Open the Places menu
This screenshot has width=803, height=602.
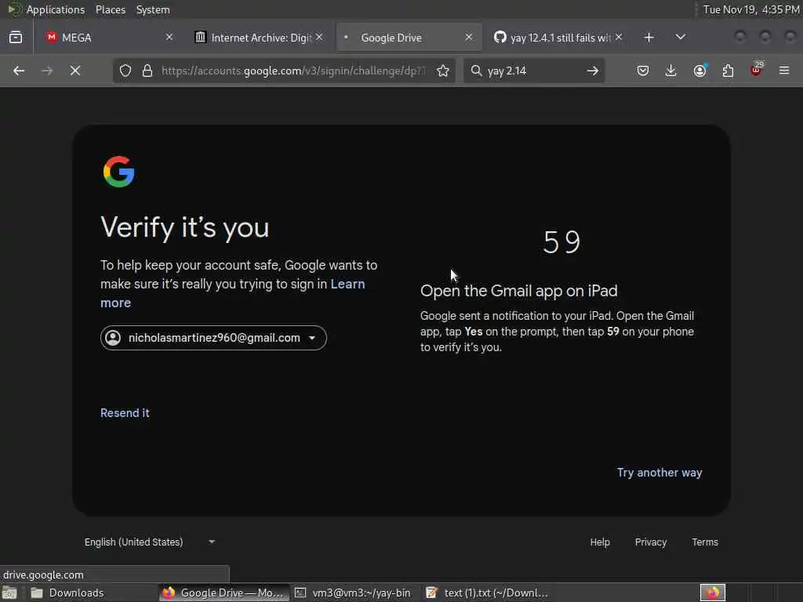[x=111, y=9]
